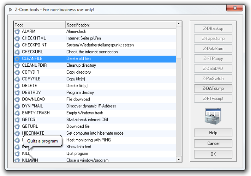
Task: Click the gear icon beside CLEANUPDIR
Action: 17,66
